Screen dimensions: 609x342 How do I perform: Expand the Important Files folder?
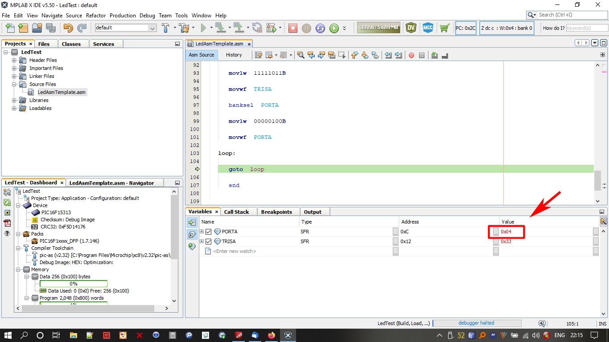pyautogui.click(x=14, y=68)
